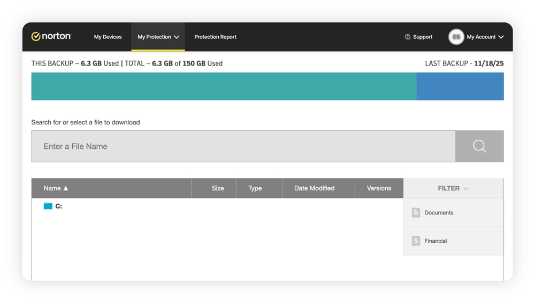Sort by Name column header
The width and height of the screenshot is (535, 303).
tap(111, 188)
